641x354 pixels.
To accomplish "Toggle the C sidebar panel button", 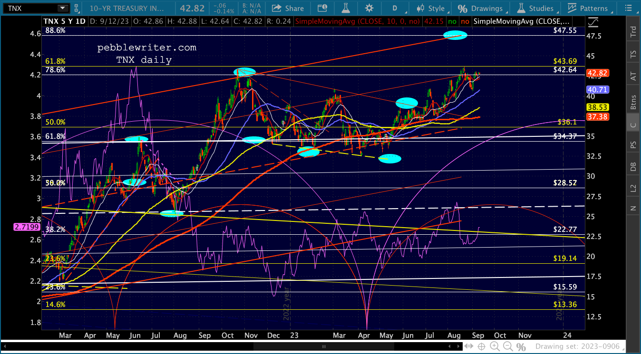I will click(x=633, y=125).
